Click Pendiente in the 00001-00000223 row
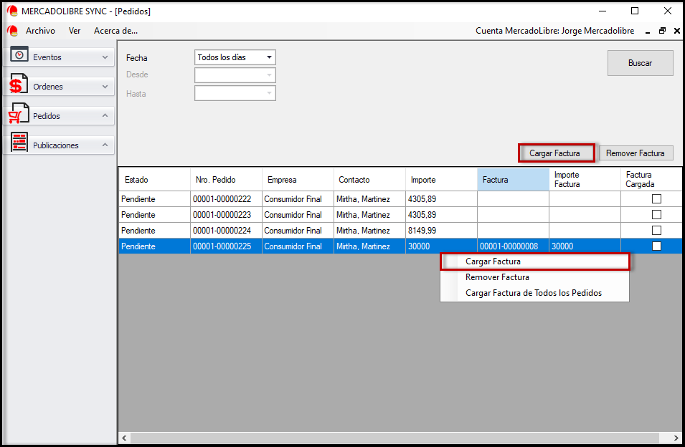685x447 pixels. pyautogui.click(x=155, y=215)
